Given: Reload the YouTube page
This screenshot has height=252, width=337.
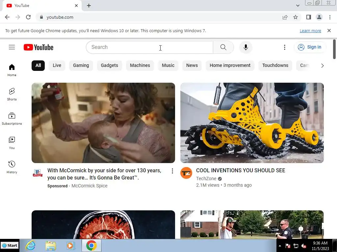Looking at the screenshot, I should [x=28, y=17].
